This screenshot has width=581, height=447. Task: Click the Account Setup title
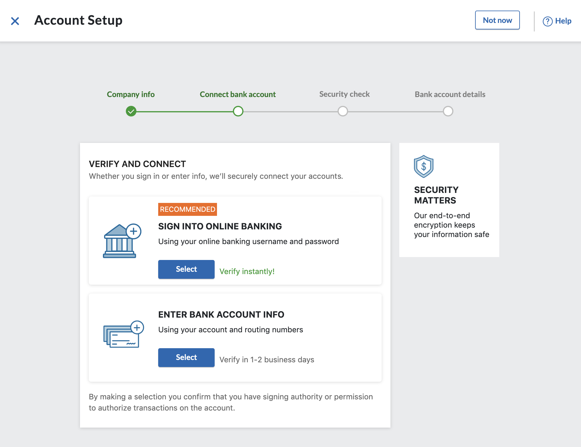pos(78,20)
